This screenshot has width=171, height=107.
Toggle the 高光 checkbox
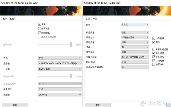click(x=154, y=42)
